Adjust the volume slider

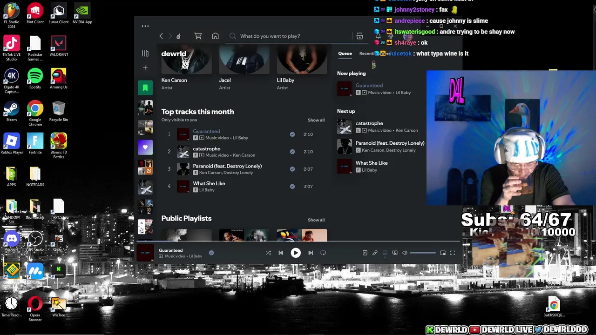click(x=423, y=253)
